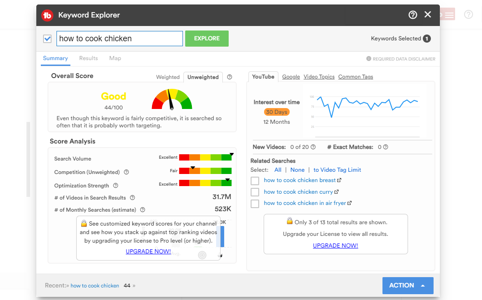
Task: Click help icon beside New Videos count
Action: (313, 147)
